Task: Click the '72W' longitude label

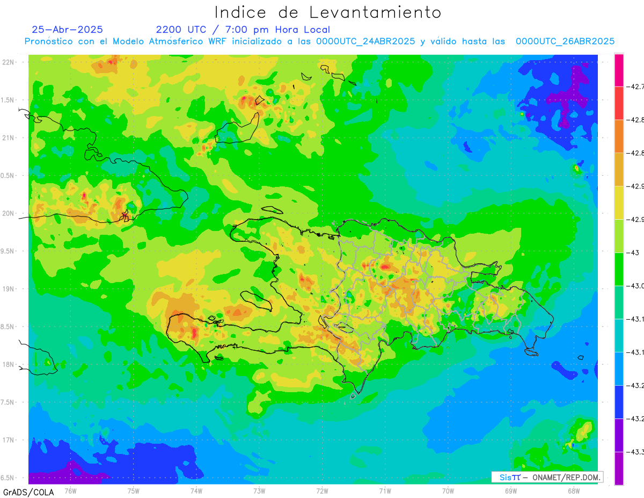Action: [x=322, y=490]
